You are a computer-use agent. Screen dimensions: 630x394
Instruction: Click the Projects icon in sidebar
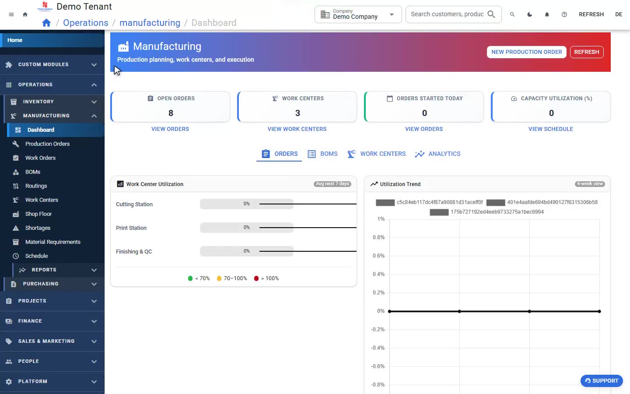coord(9,301)
